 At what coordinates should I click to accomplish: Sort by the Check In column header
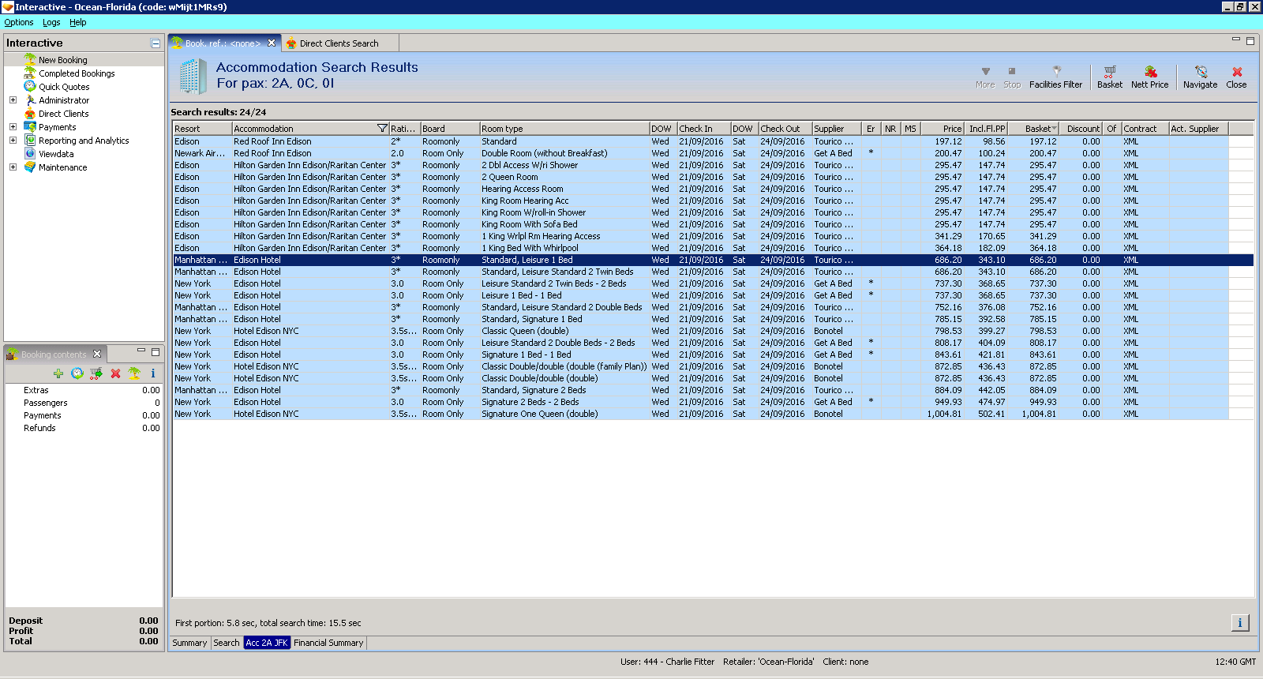[703, 129]
